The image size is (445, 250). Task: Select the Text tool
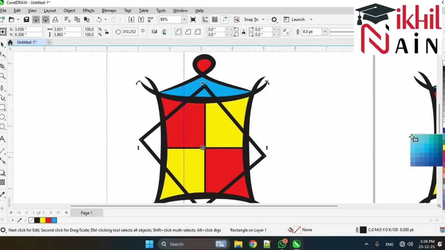[2, 139]
